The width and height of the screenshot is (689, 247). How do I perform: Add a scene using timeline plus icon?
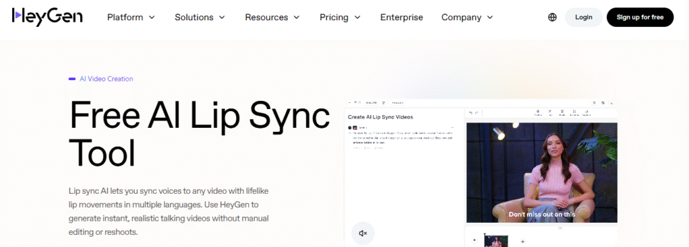pyautogui.click(x=522, y=242)
